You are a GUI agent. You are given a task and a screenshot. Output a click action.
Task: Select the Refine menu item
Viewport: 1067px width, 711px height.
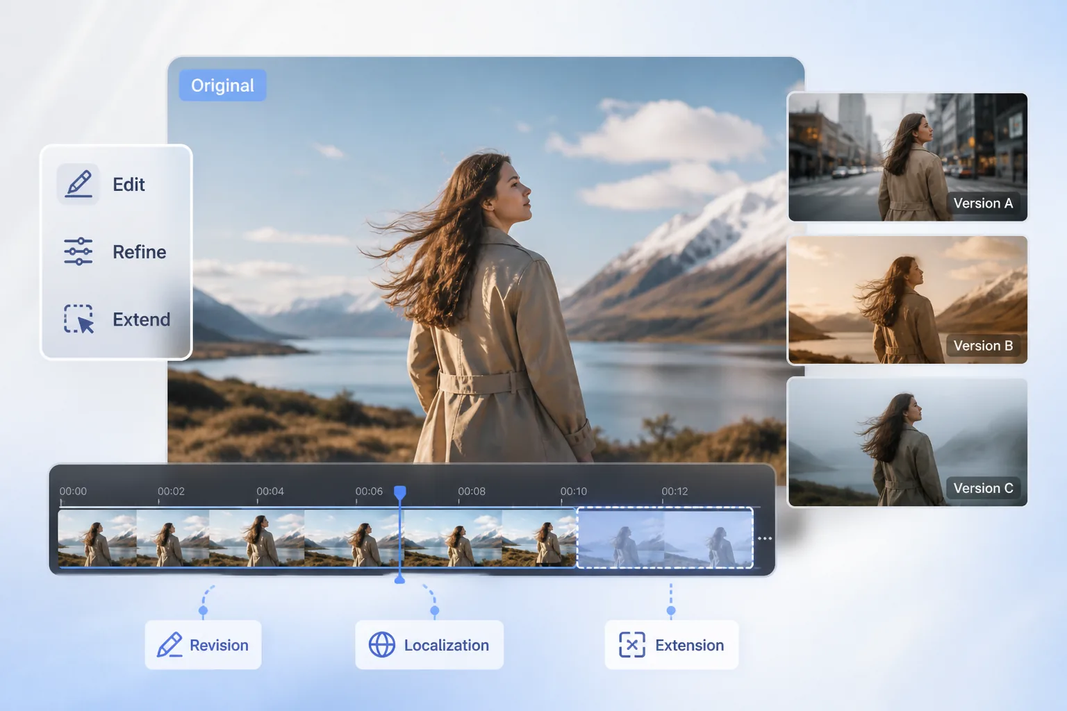coord(116,251)
